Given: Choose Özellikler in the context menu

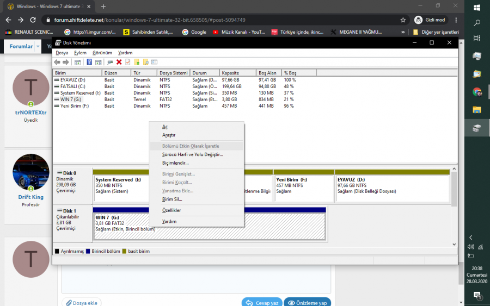Looking at the screenshot, I should [x=171, y=210].
